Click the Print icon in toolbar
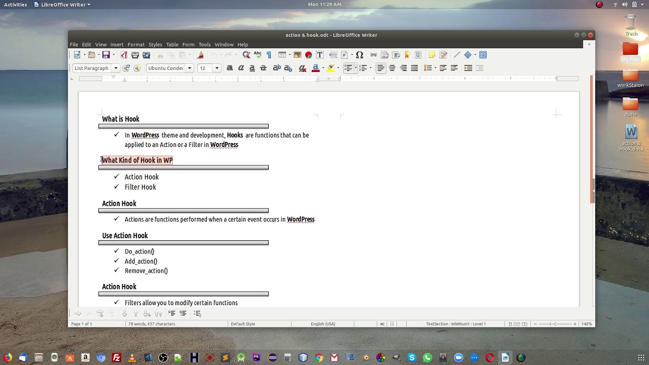Image resolution: width=649 pixels, height=365 pixels. (135, 55)
